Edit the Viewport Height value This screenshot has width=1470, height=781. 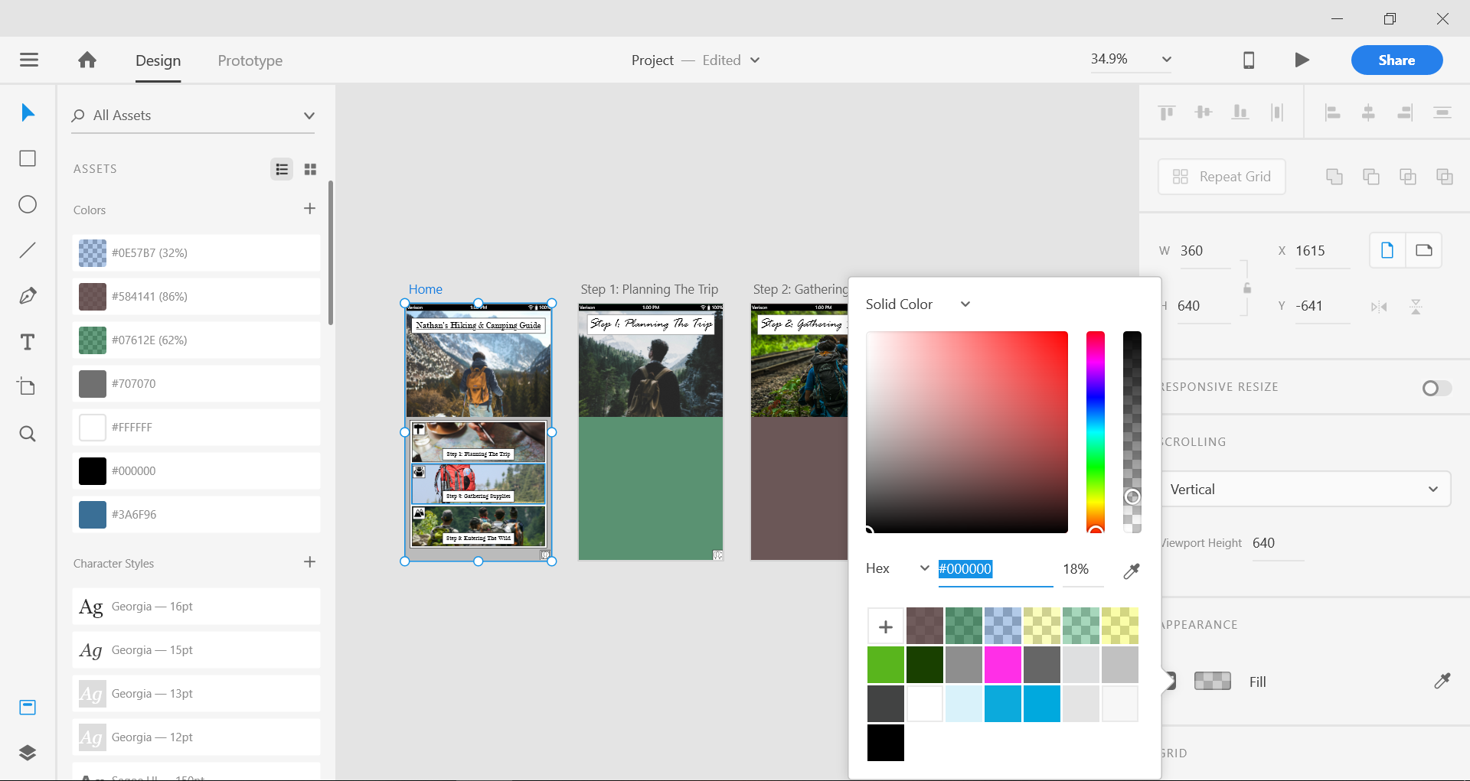1277,543
